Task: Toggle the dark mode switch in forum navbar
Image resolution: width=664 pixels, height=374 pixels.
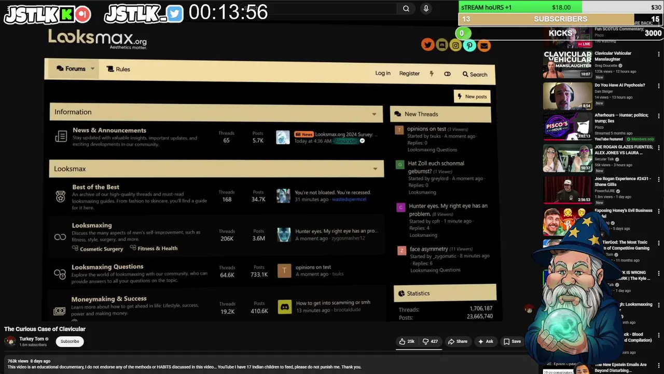Action: (447, 74)
